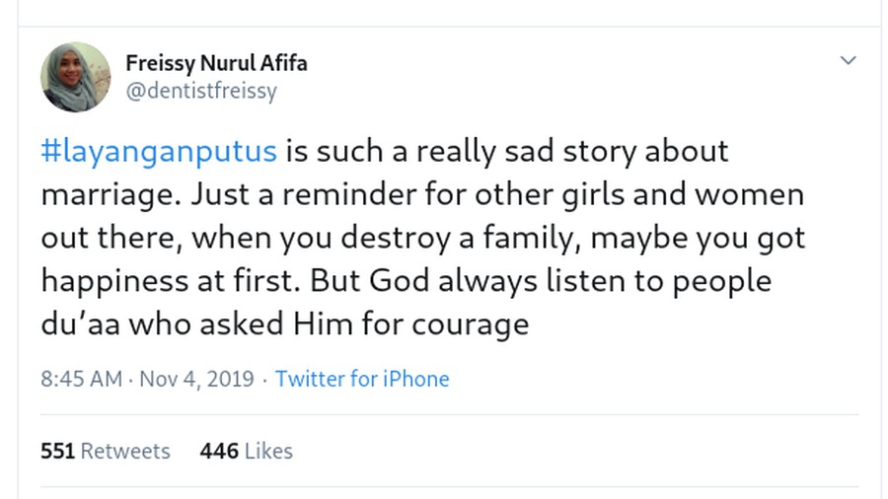The width and height of the screenshot is (888, 499).
Task: Click the tweet line starting with happiness
Action: pos(407,281)
